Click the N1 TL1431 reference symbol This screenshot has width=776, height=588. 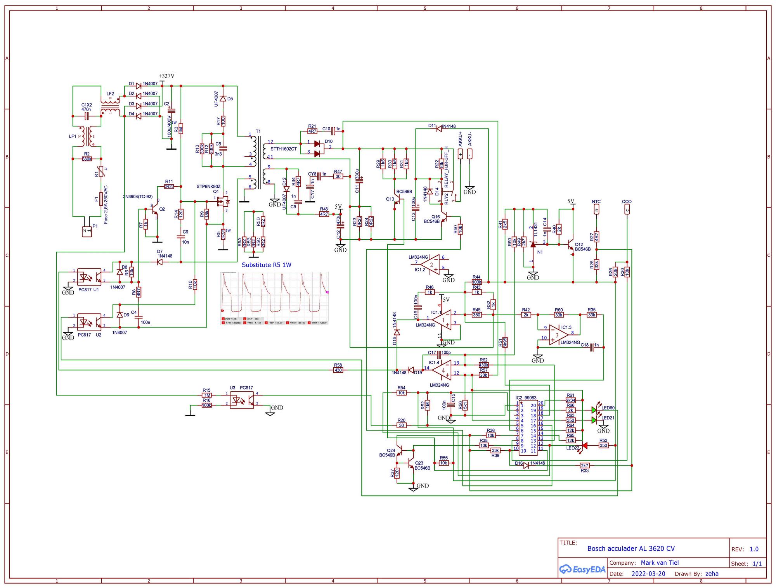click(533, 244)
